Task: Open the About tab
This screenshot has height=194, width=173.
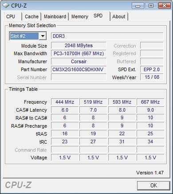Action: point(119,16)
